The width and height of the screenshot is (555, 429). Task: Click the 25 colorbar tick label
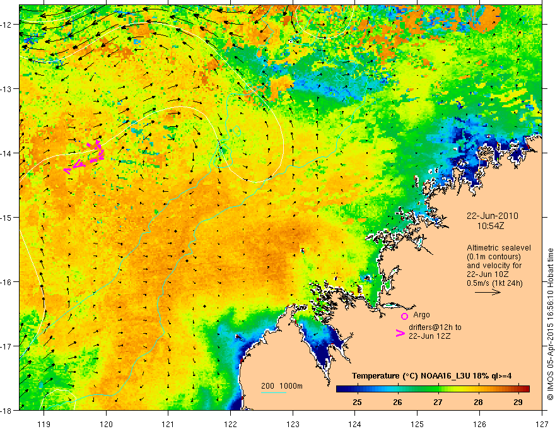pyautogui.click(x=357, y=402)
